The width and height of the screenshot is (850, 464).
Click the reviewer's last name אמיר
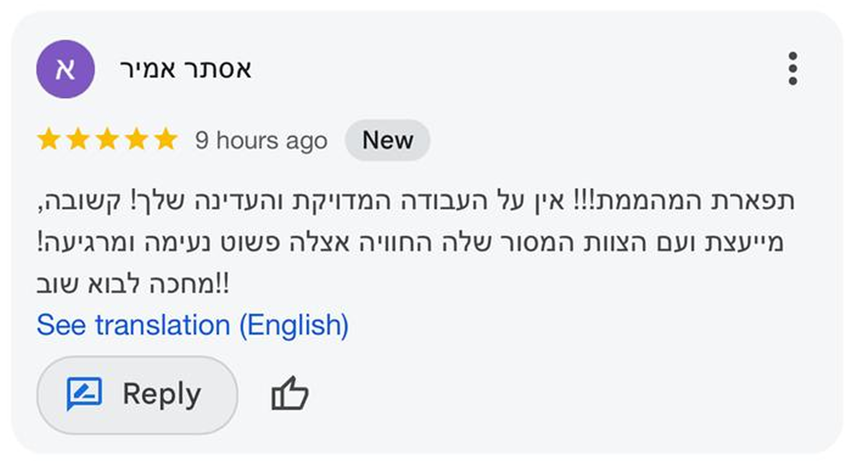[147, 69]
